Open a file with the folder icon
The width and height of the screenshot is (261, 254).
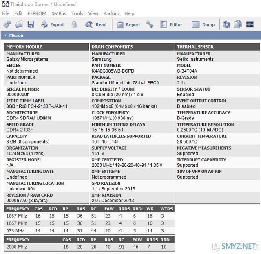click(x=19, y=24)
